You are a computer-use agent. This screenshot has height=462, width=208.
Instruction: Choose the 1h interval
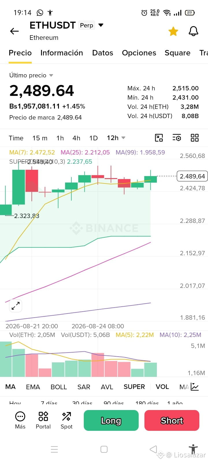[x=60, y=138]
